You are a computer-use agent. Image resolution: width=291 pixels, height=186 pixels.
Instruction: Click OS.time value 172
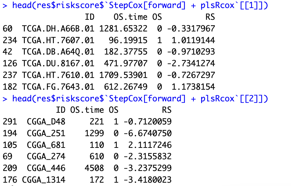pos(97,180)
